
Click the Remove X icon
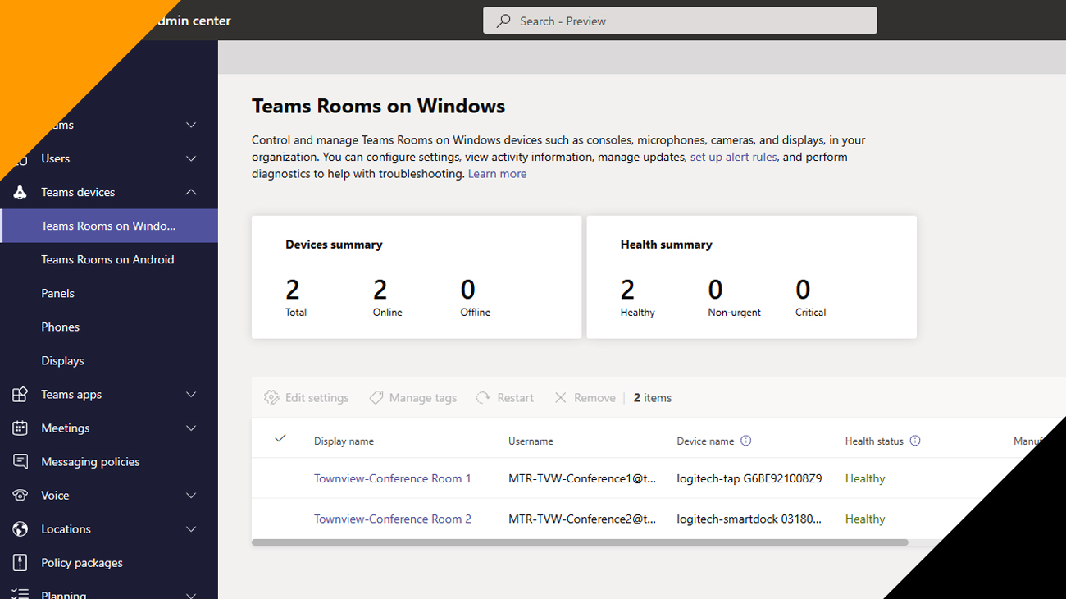[561, 398]
